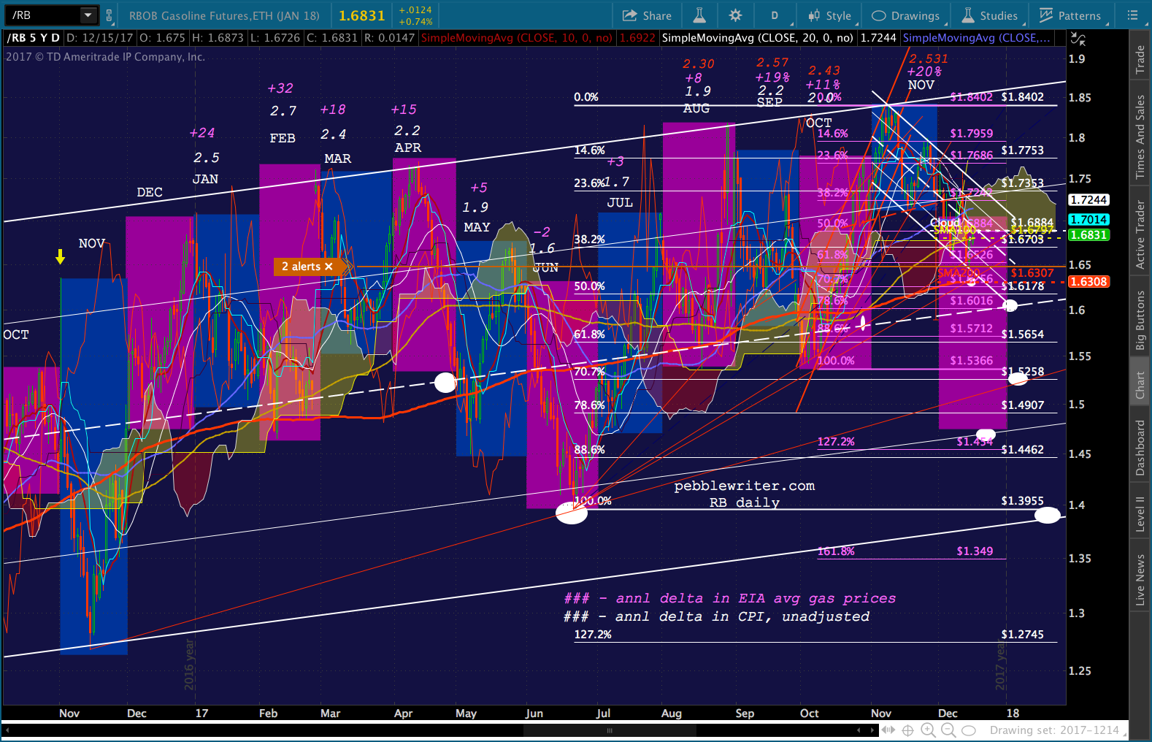Open chart settings gear icon

click(735, 15)
